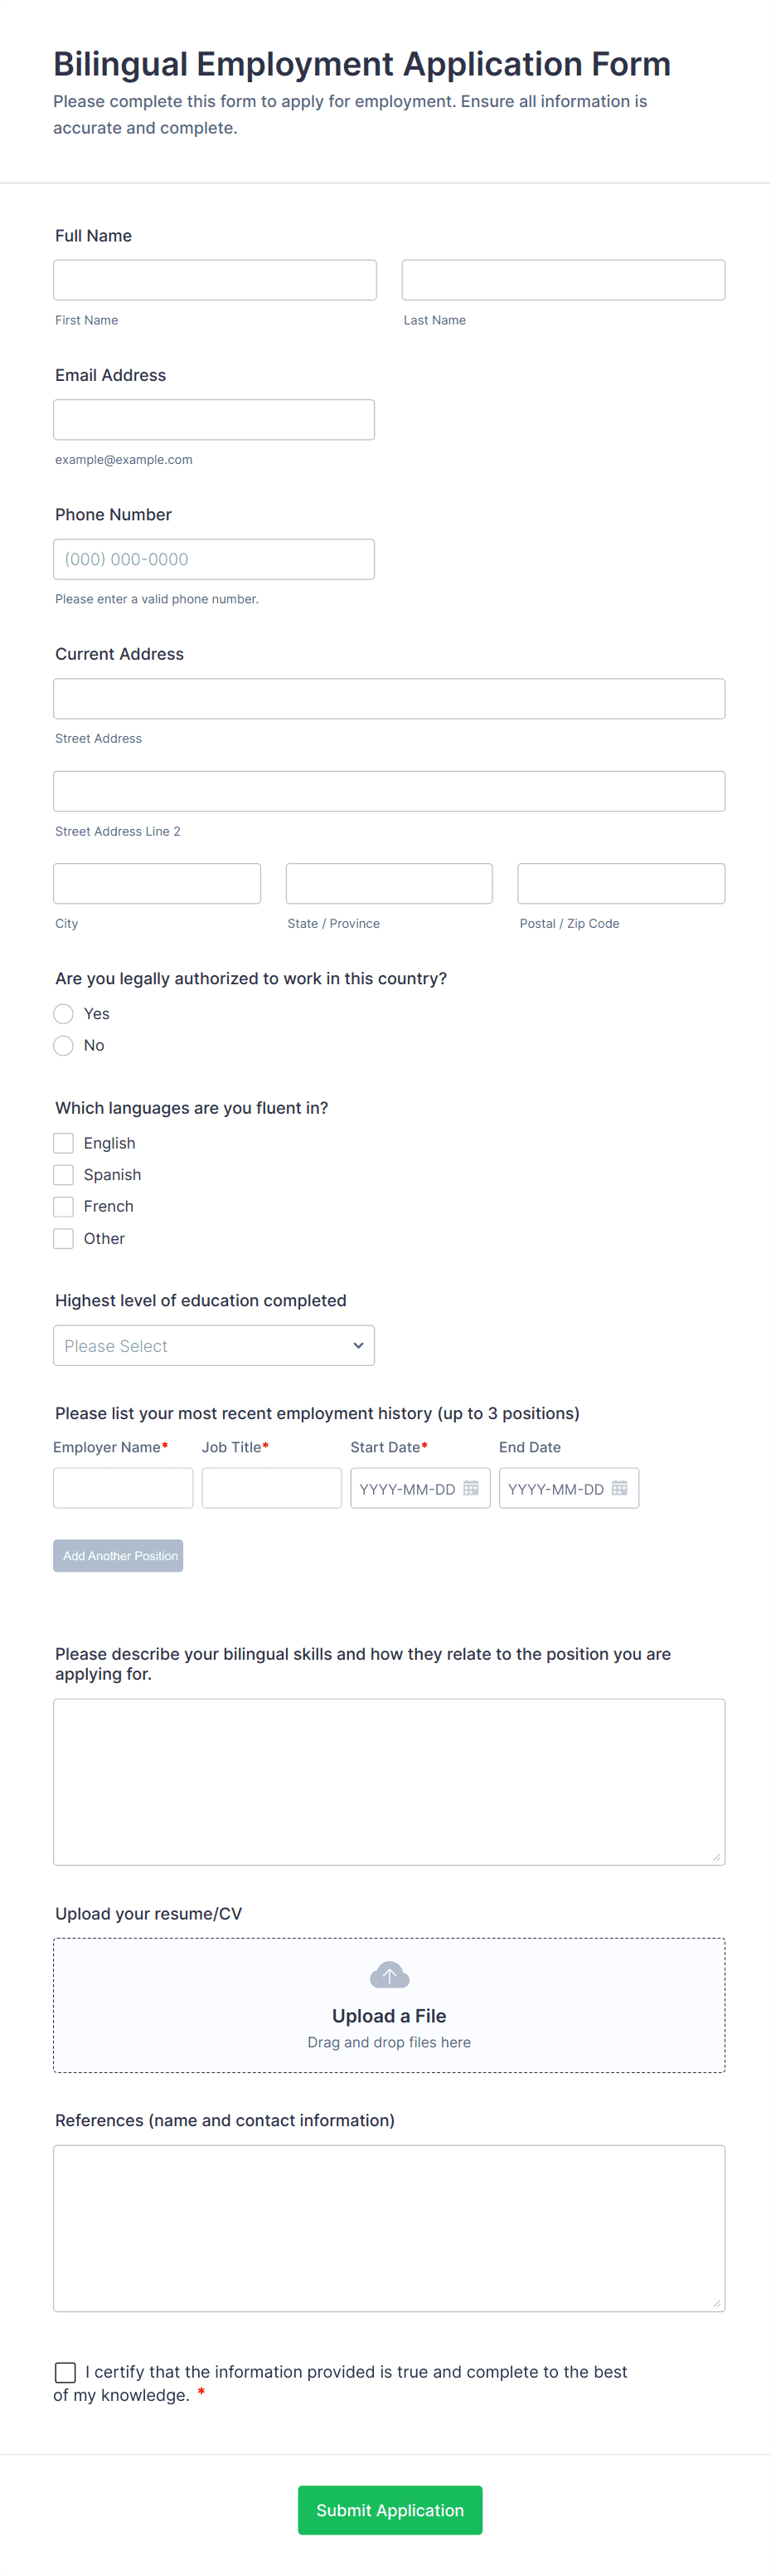Select Yes for work authorization
Viewport: 771px width, 2576px height.
tap(64, 1014)
